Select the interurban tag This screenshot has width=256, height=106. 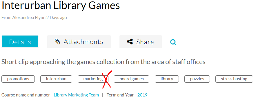click(56, 79)
